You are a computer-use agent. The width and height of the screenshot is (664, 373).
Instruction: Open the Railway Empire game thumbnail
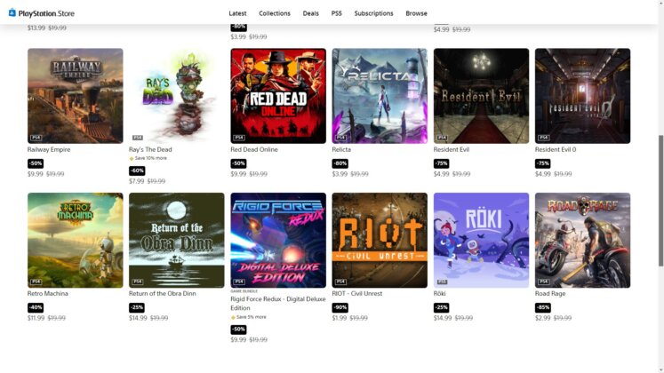(76, 96)
